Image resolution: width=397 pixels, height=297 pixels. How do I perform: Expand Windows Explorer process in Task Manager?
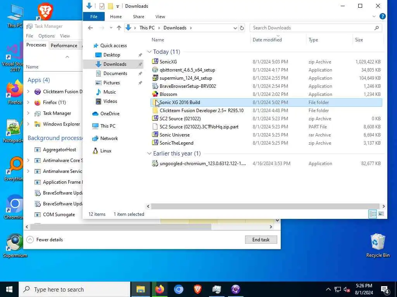pyautogui.click(x=28, y=124)
